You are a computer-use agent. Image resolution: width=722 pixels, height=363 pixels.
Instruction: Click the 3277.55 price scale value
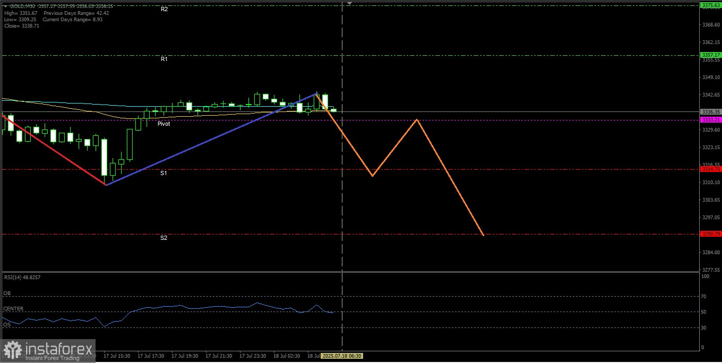pyautogui.click(x=710, y=270)
